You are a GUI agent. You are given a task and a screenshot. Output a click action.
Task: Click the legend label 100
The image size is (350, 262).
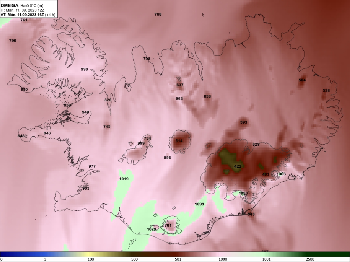[91, 259]
